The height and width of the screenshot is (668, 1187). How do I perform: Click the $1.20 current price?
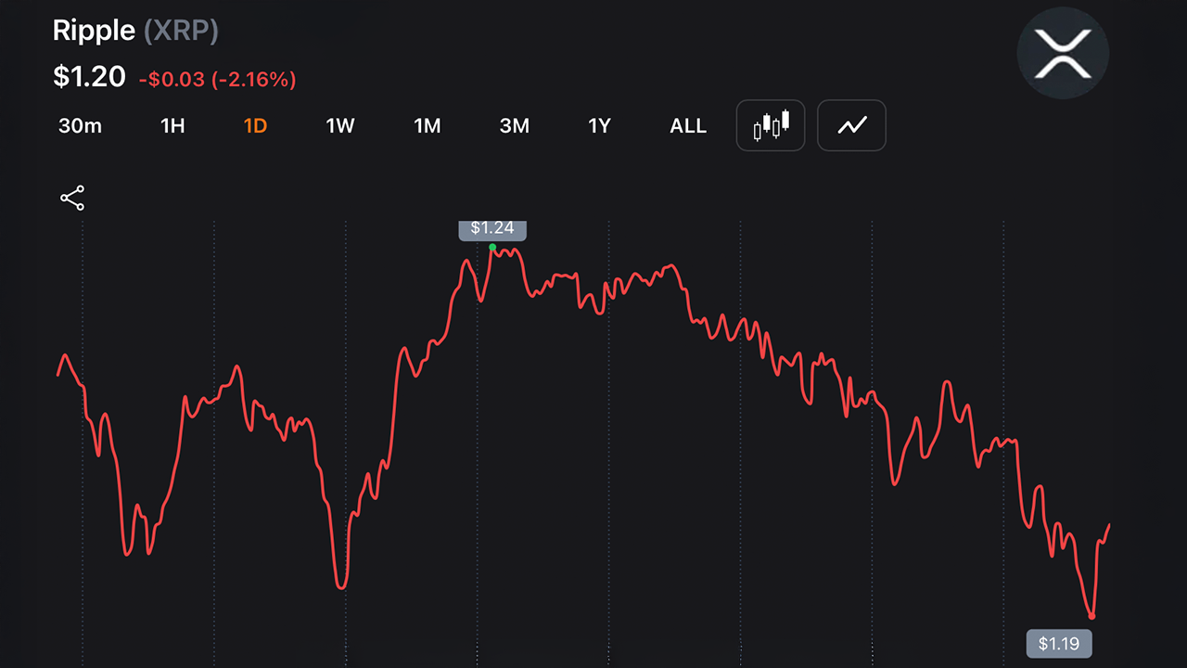pyautogui.click(x=89, y=77)
